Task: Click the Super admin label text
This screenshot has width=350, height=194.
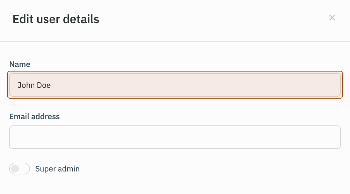Action: coord(57,169)
